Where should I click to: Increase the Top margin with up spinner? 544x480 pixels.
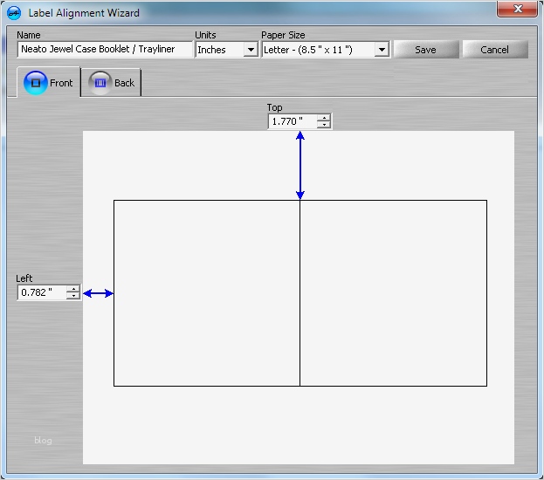point(324,118)
